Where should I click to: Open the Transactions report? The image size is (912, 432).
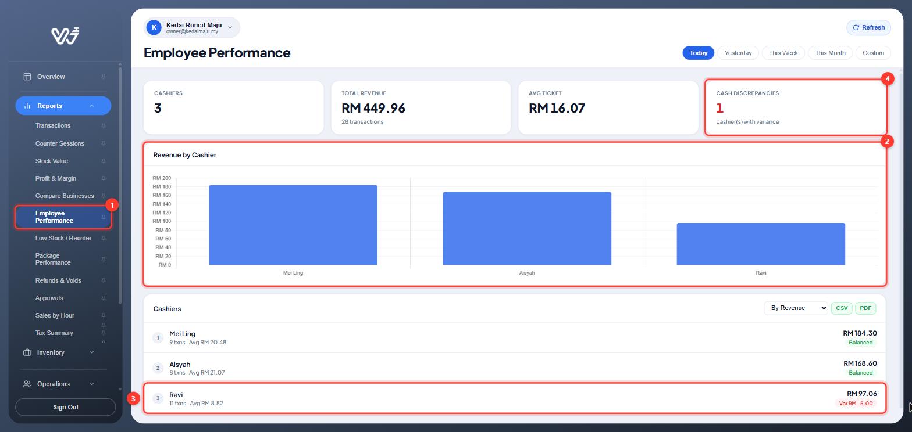tap(53, 126)
